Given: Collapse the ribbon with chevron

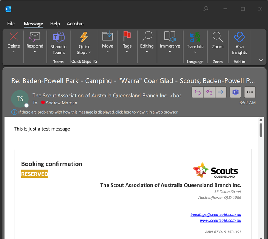Looking at the screenshot, I should pyautogui.click(x=261, y=60).
